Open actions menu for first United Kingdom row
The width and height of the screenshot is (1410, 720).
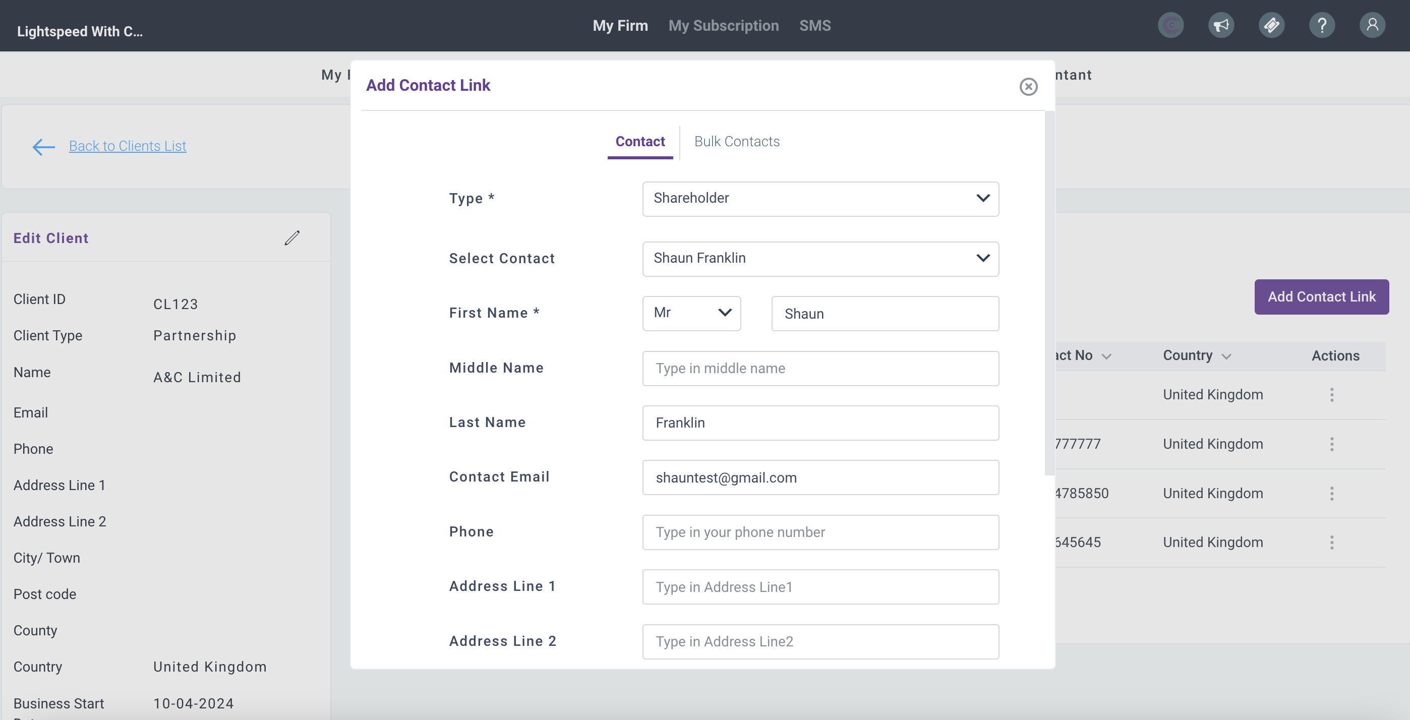(1331, 394)
